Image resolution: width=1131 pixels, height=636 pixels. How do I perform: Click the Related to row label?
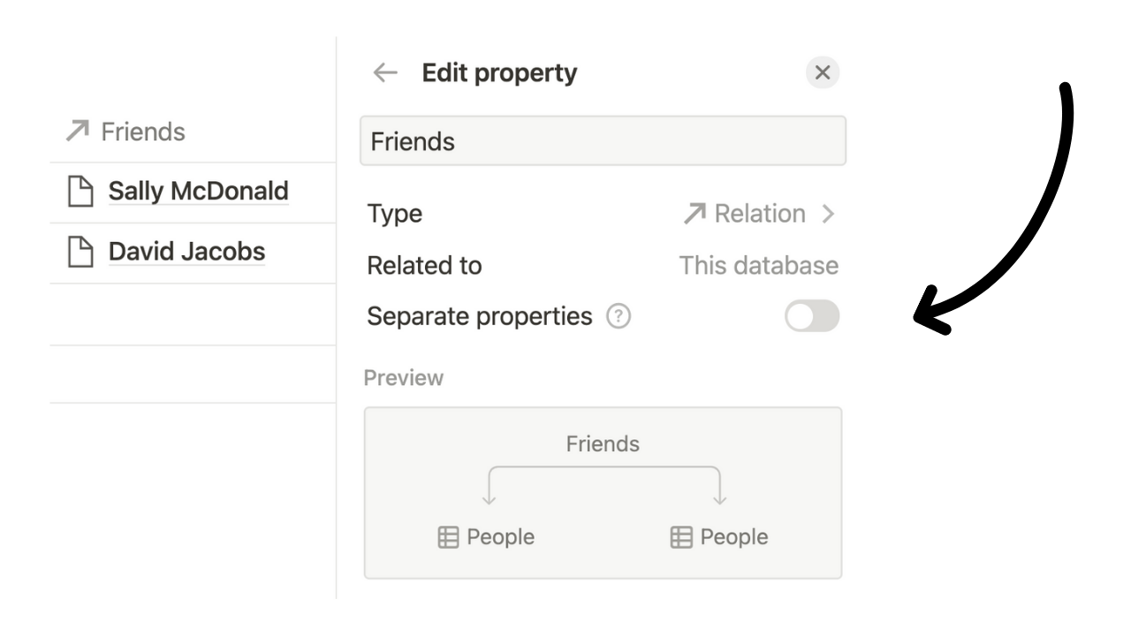coord(425,266)
